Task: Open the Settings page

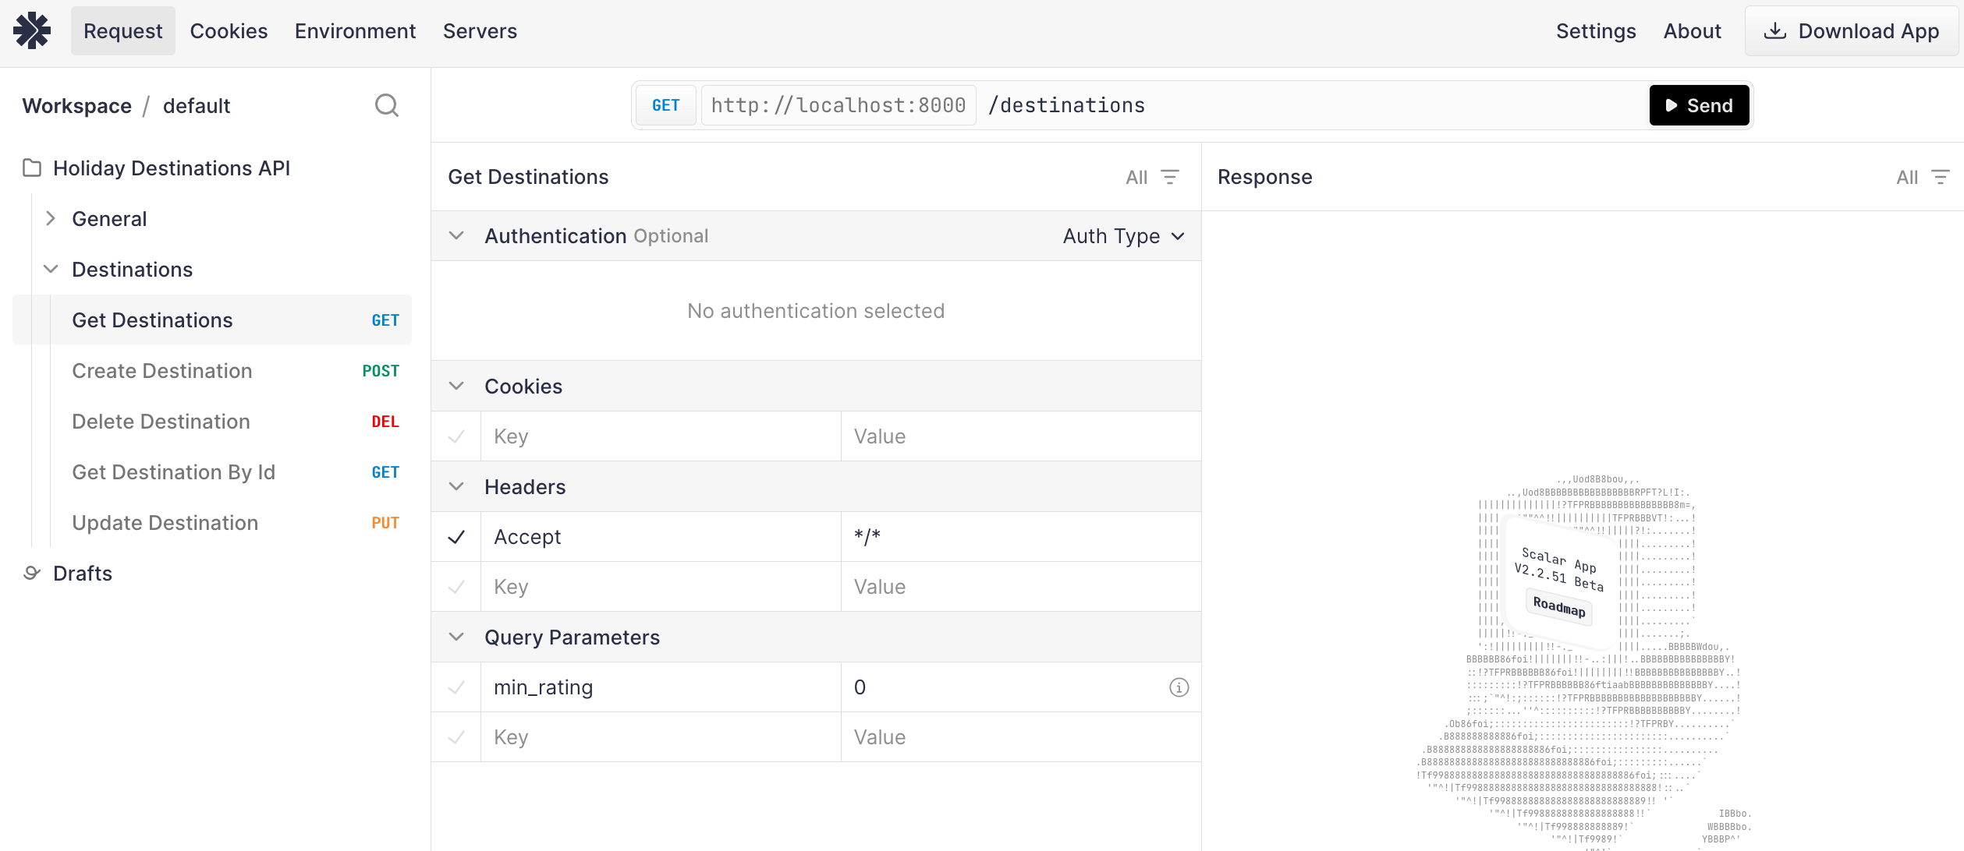Action: click(1595, 30)
